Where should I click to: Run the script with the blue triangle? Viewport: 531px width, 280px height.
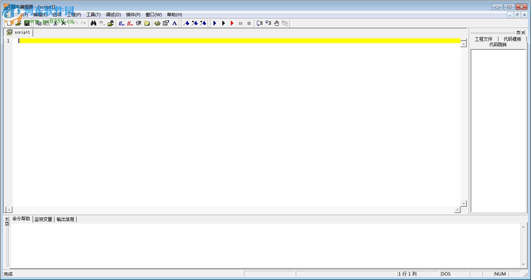215,23
